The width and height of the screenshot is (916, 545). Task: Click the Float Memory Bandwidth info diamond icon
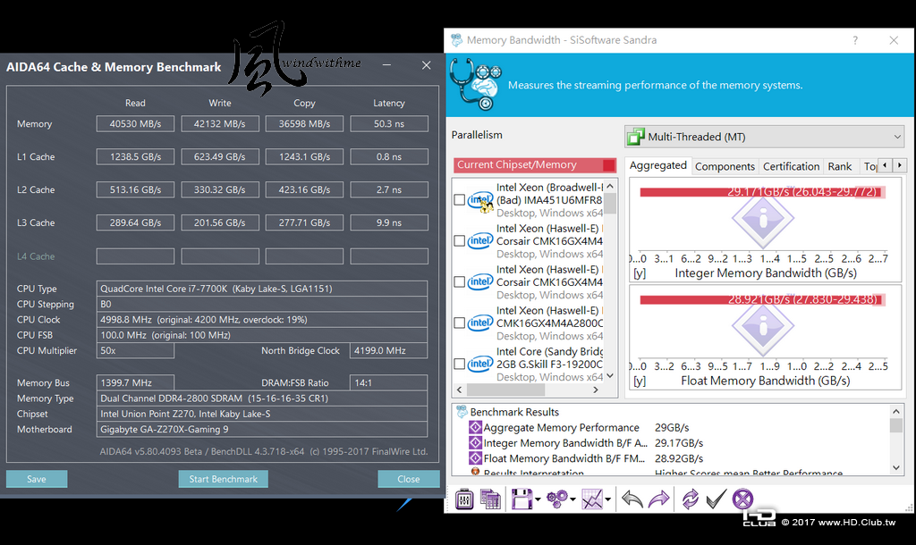[762, 327]
